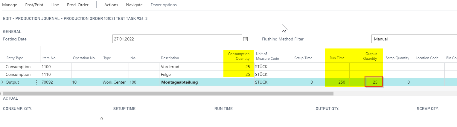This screenshot has height=127, width=457.
Task: Open the Line menu
Action: point(55,5)
